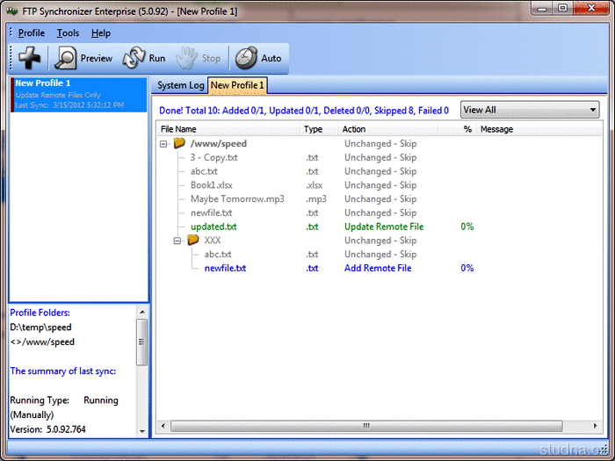Viewport: 615px width, 461px height.
Task: Select the New Profile 1 tab
Action: point(237,85)
